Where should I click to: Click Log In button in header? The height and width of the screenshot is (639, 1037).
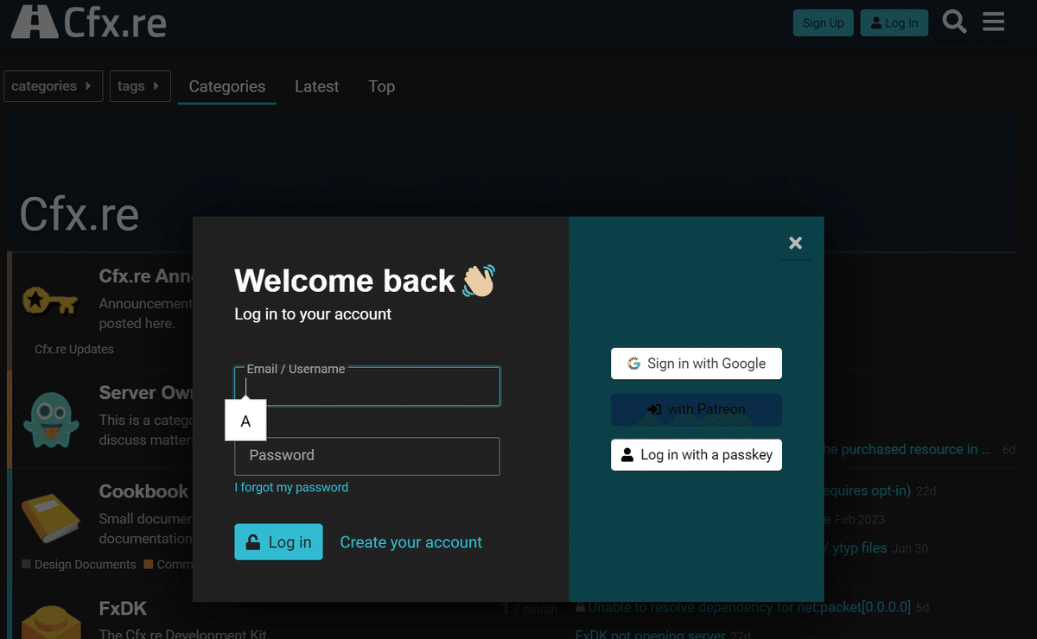894,23
